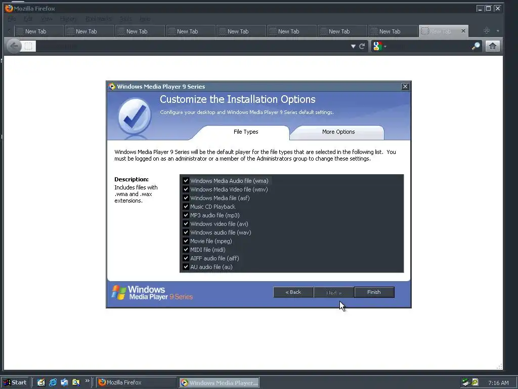Viewport: 518px width, 389px height.
Task: Uncheck Windows video file (avi)
Action: (186, 223)
